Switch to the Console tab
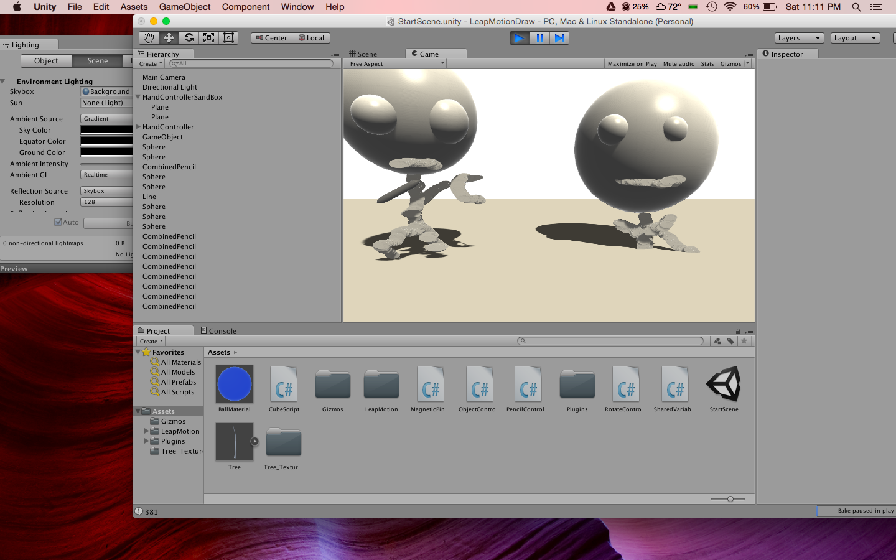 [x=218, y=331]
